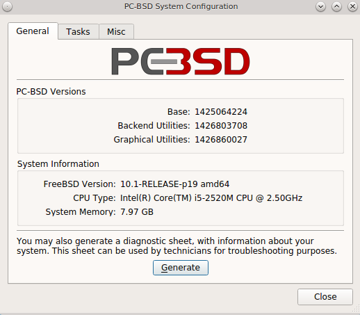
Task: Click the PC-BSD Versions heading
Action: point(51,92)
